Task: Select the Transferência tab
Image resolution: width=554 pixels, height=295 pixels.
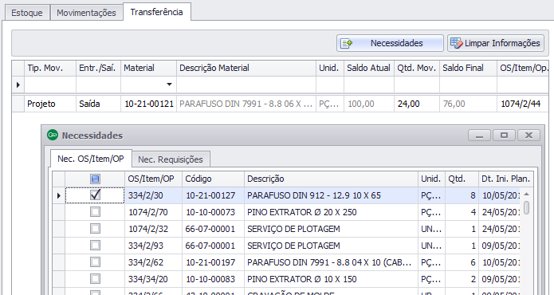Action: 156,12
